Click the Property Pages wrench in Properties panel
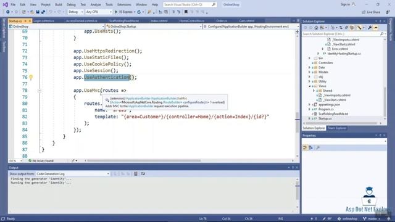Image resolution: width=395 pixels, height=222 pixels. pyautogui.click(x=318, y=148)
